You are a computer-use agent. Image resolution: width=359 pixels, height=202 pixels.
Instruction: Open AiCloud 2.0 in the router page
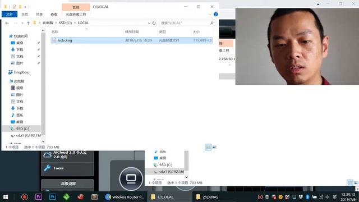(x=67, y=155)
